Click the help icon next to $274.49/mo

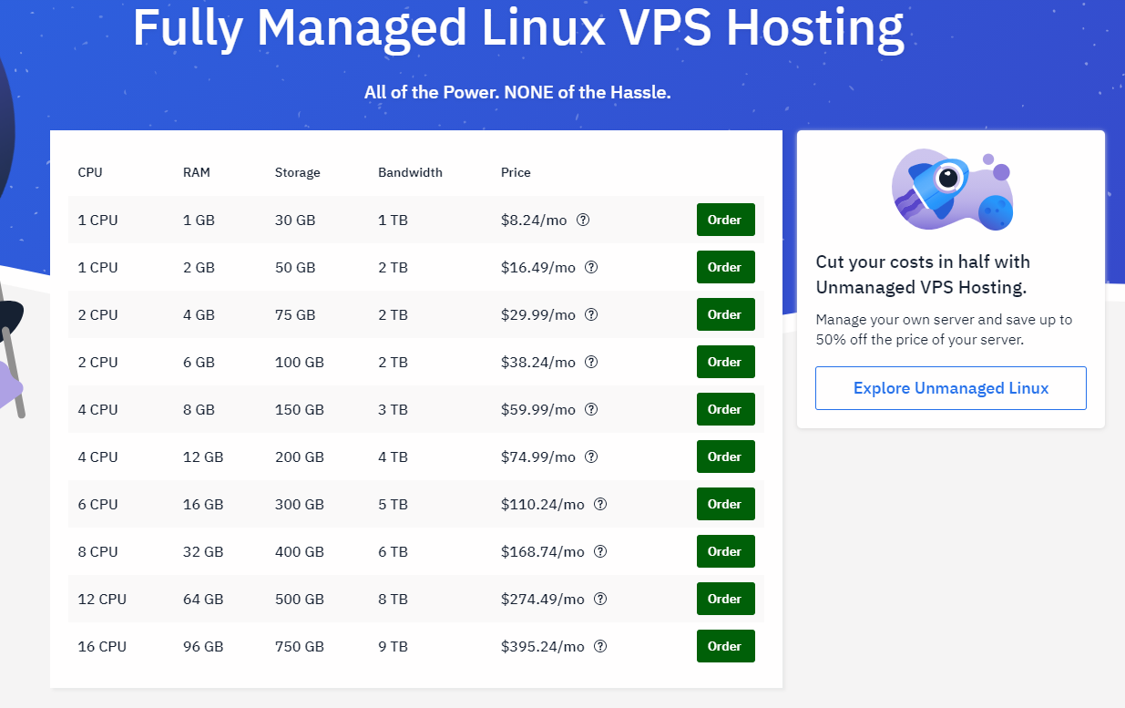pyautogui.click(x=600, y=599)
